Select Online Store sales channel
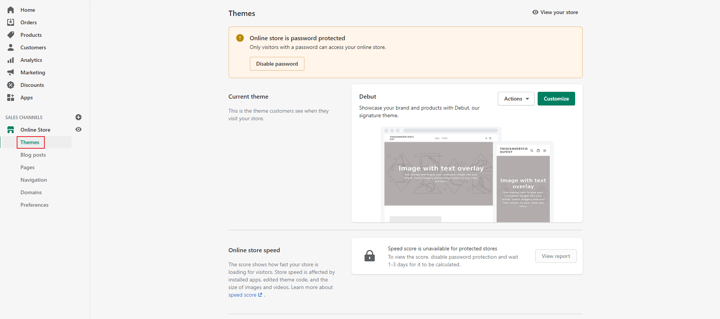The width and height of the screenshot is (720, 319). pos(35,130)
